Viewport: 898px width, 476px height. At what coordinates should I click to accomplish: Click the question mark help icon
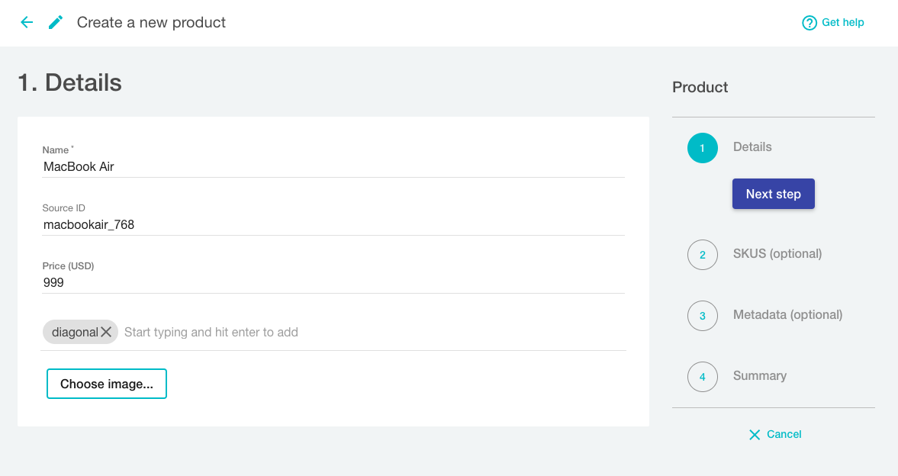(809, 23)
